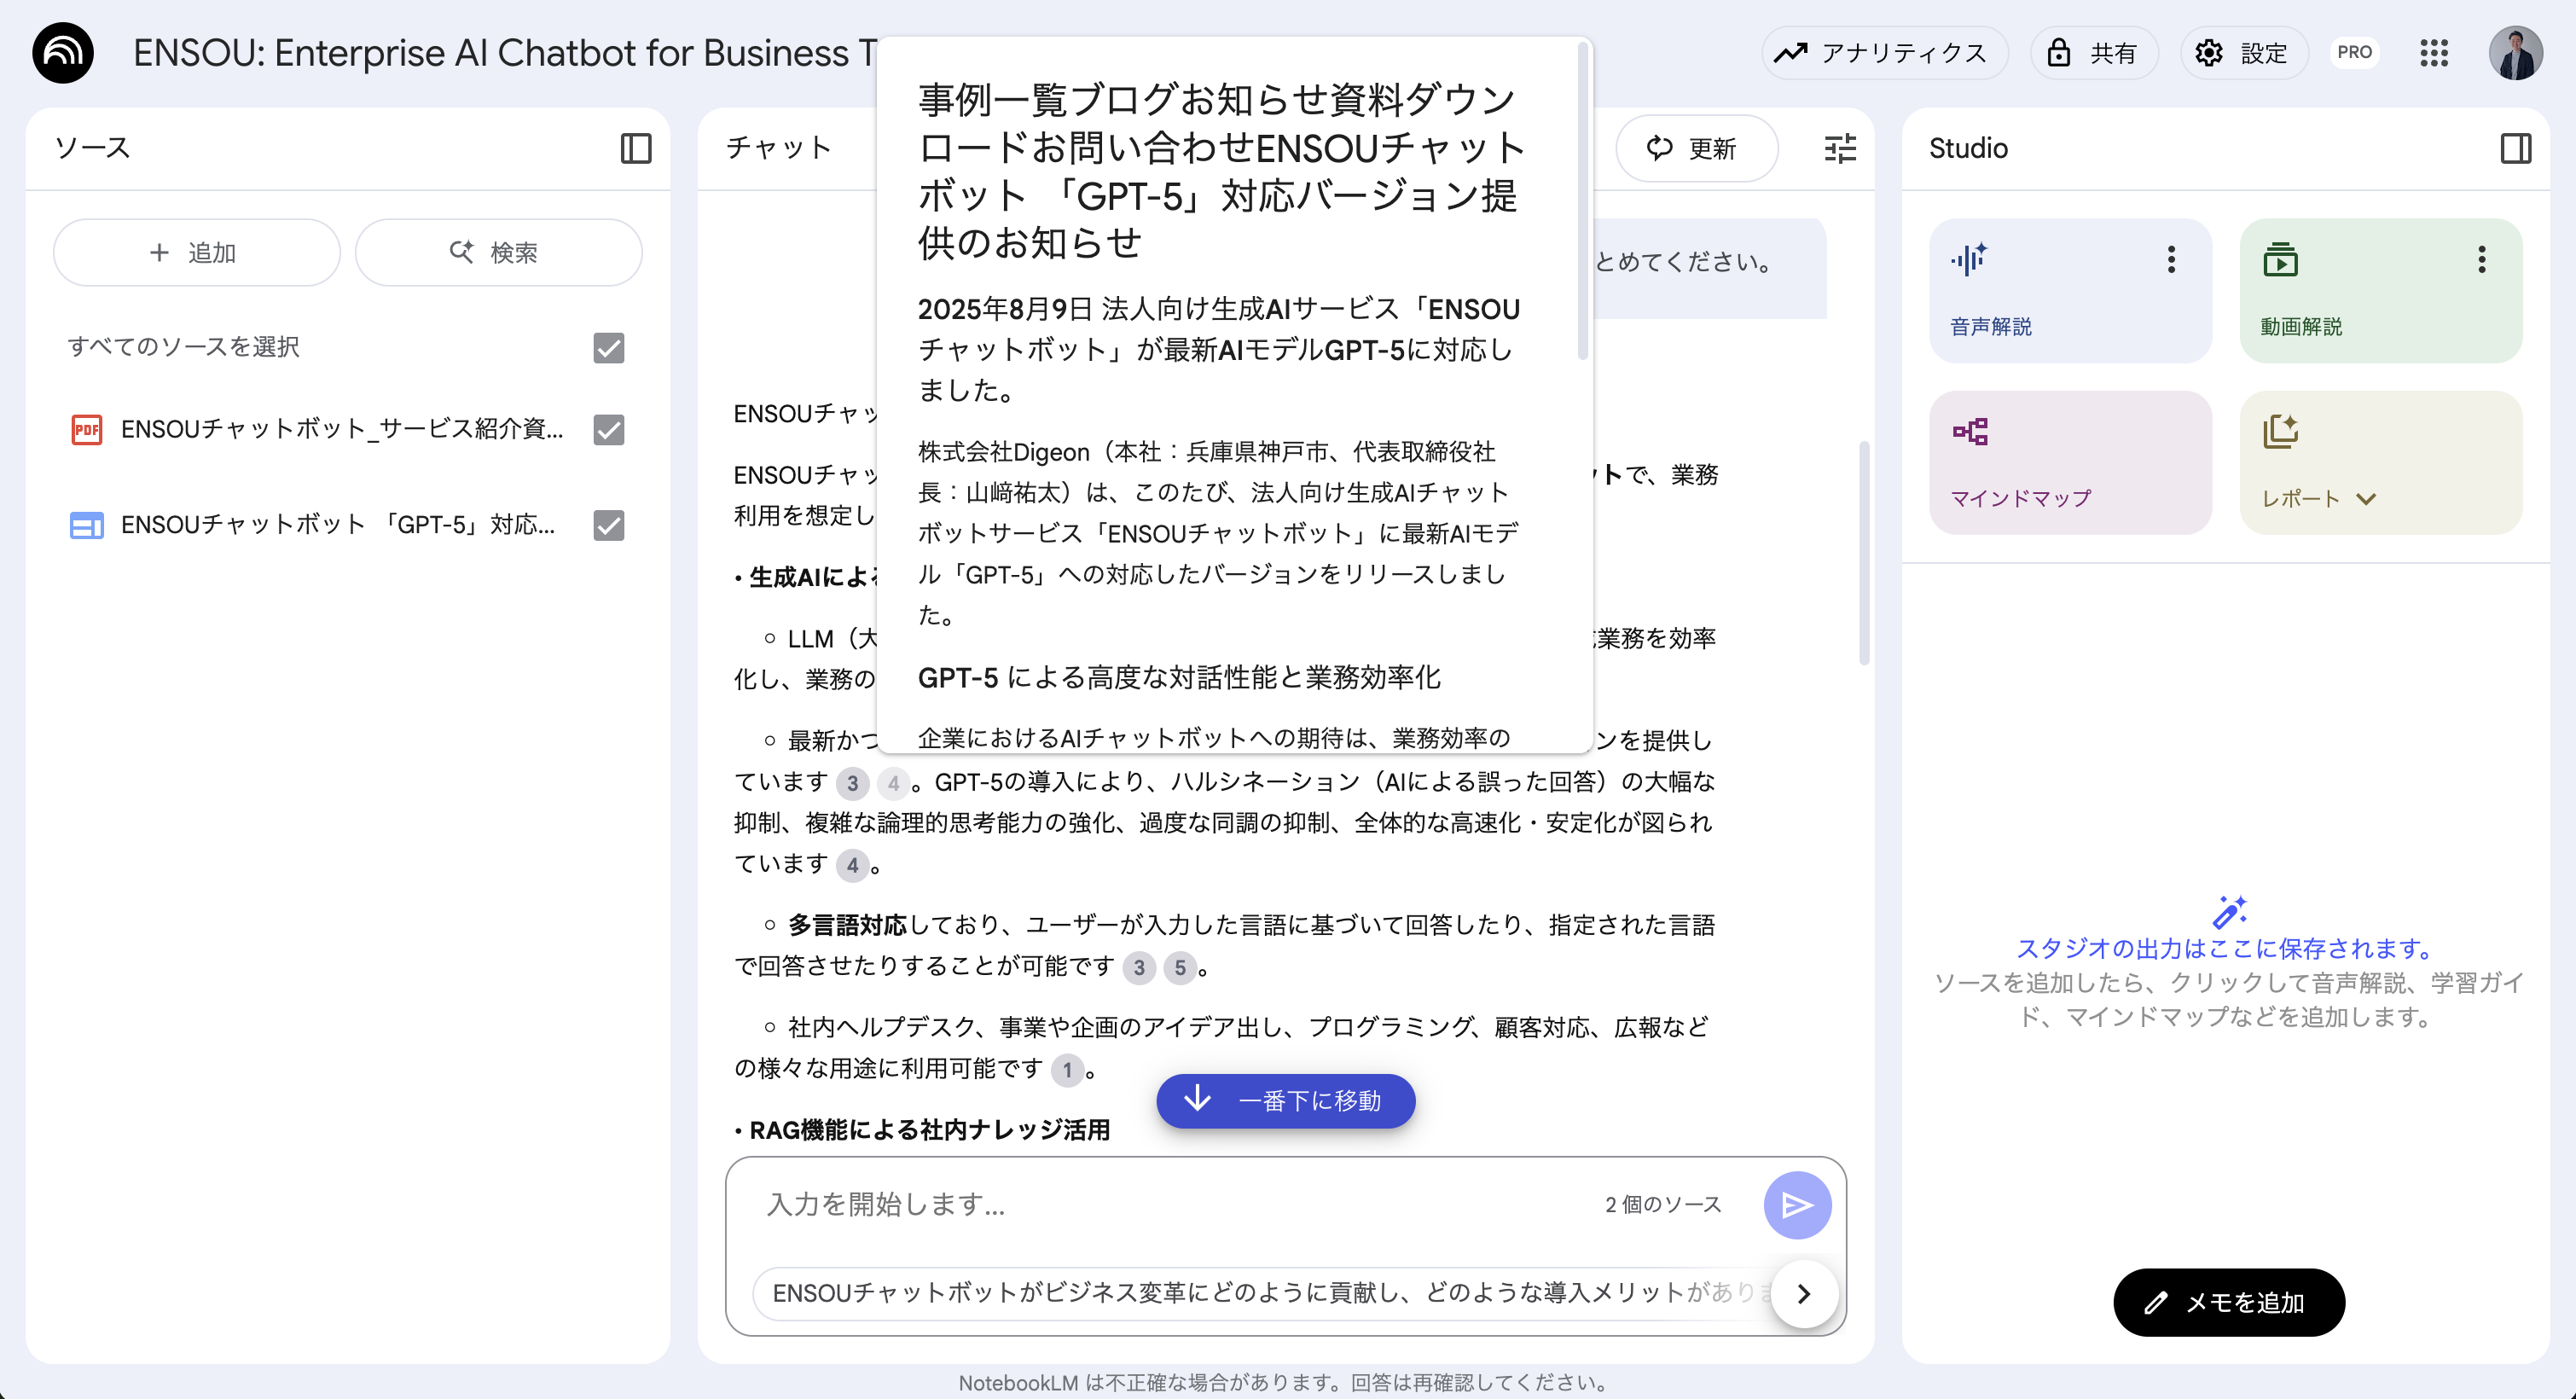Send message with the arrow button
The image size is (2576, 1399).
click(x=1797, y=1205)
